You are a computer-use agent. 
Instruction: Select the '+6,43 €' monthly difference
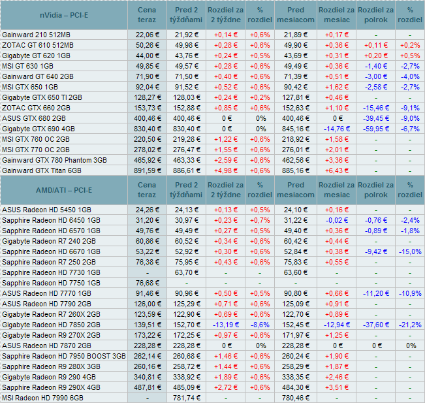pos(337,170)
